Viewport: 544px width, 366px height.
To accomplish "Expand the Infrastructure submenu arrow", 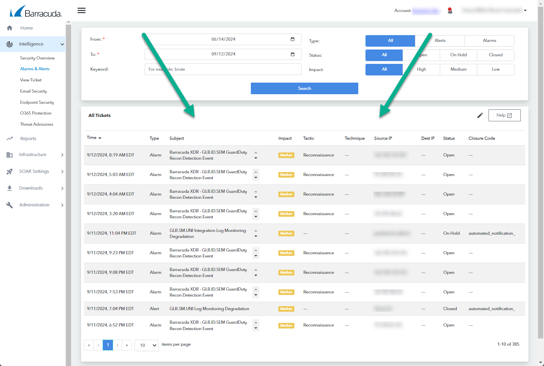I will (x=62, y=155).
